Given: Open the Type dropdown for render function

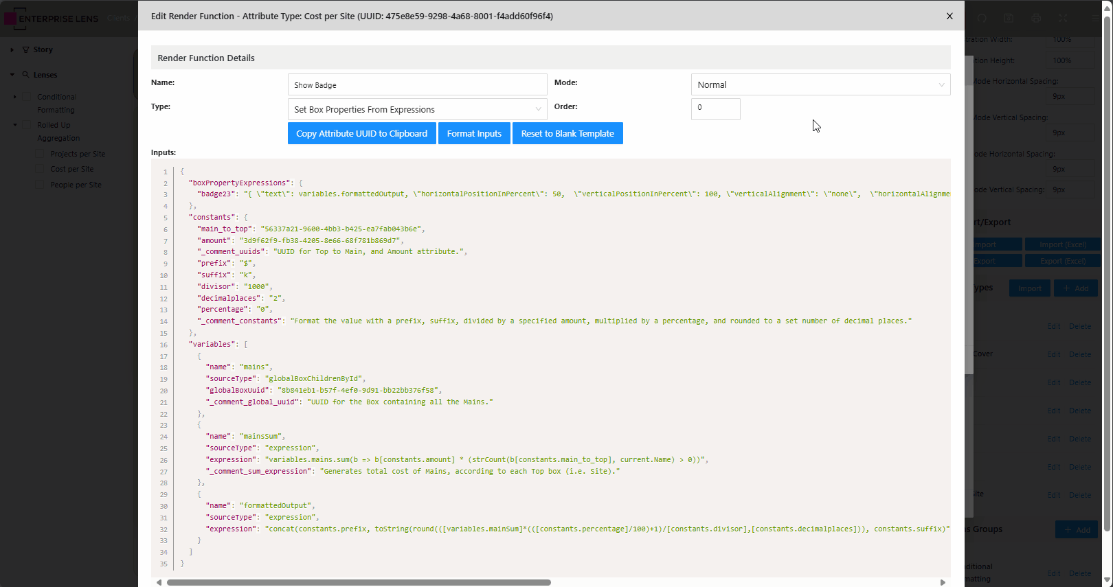Looking at the screenshot, I should [x=417, y=109].
